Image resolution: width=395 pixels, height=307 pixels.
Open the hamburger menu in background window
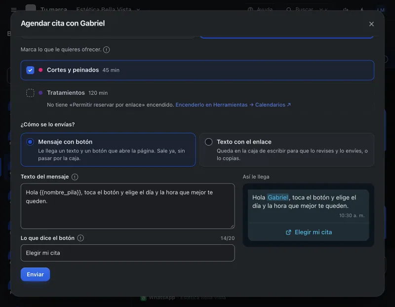14,9
